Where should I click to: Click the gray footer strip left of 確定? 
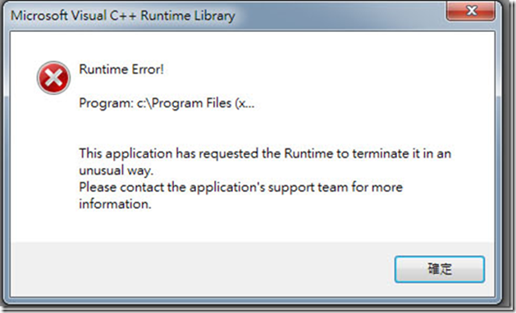[203, 270]
